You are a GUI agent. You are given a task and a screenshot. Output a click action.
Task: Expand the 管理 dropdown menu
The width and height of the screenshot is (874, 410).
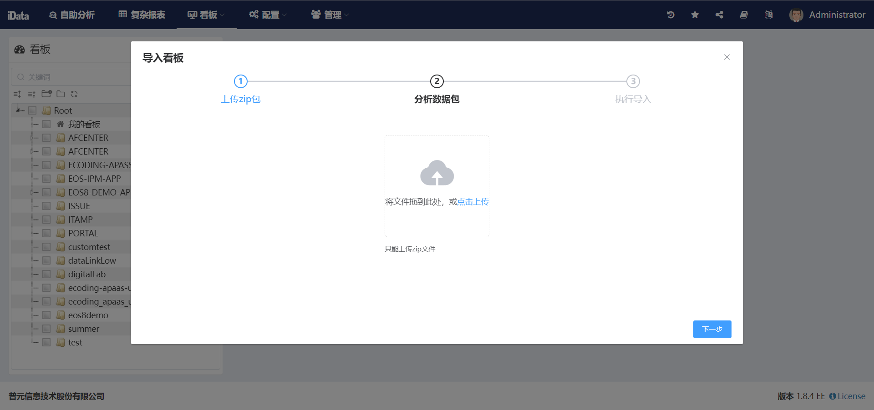(x=330, y=15)
